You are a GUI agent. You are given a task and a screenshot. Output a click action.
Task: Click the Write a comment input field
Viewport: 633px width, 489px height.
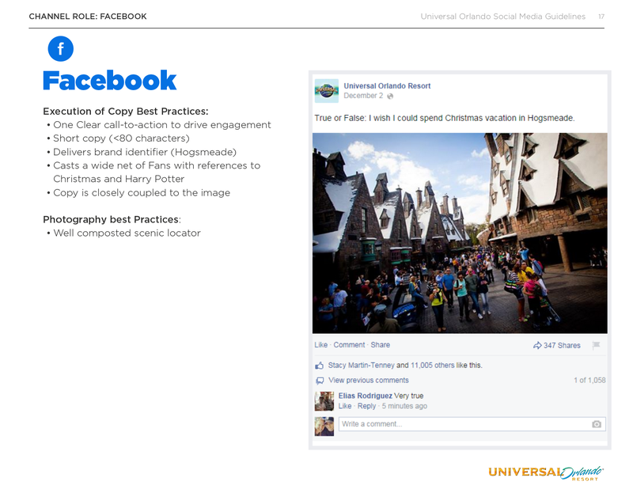tap(472, 424)
